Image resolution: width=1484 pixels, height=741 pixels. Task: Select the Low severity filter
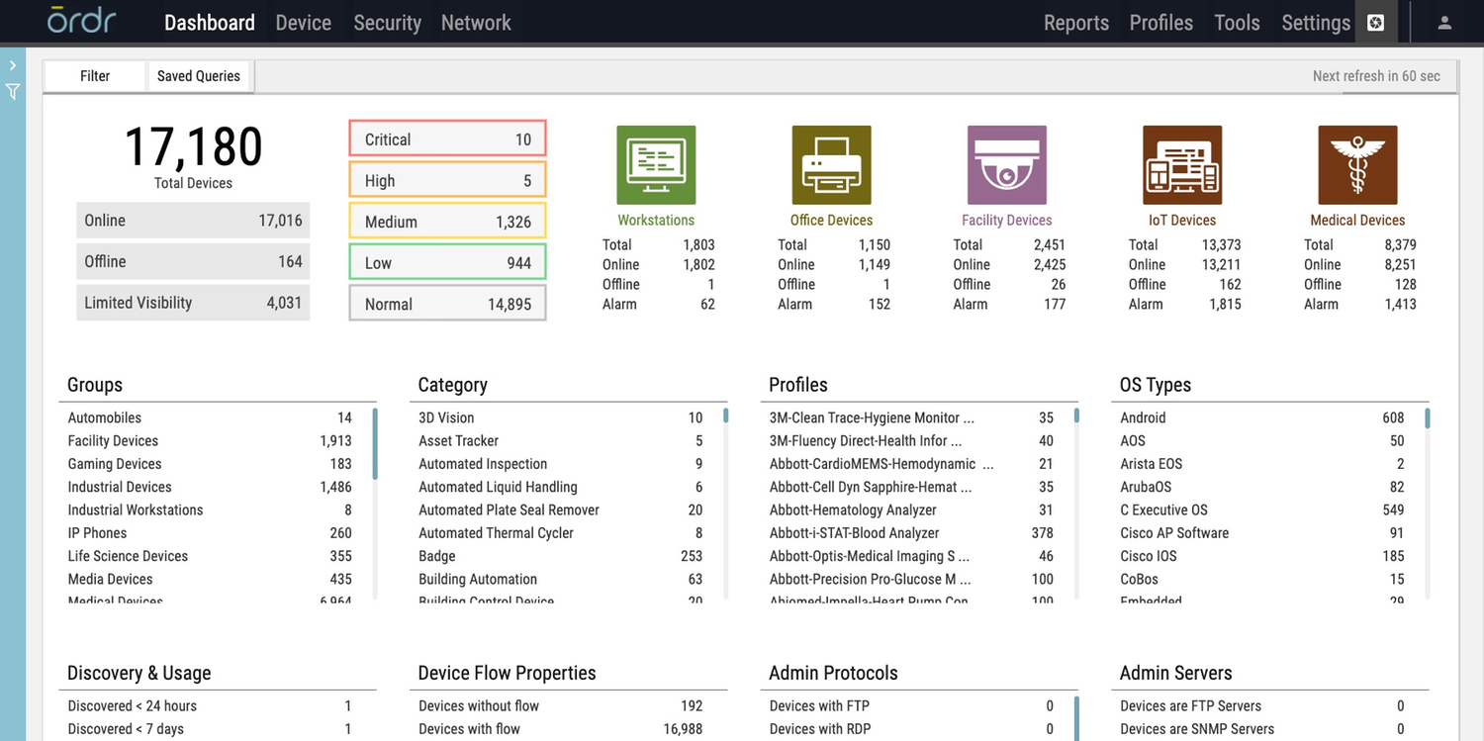coord(447,262)
